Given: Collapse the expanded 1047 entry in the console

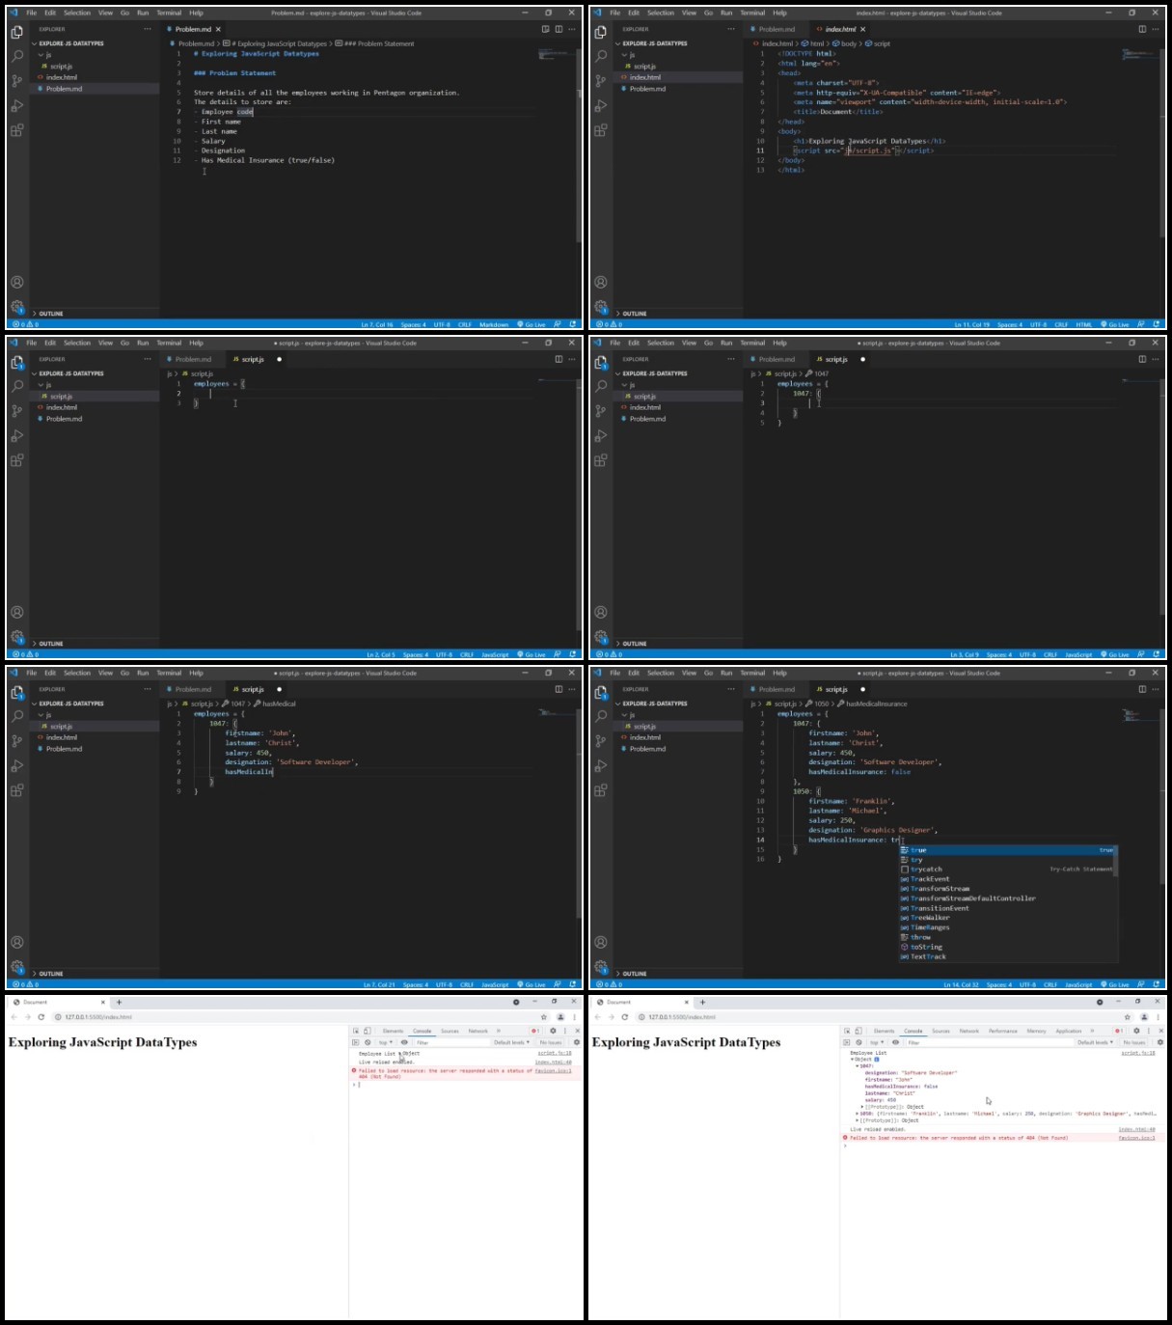Looking at the screenshot, I should (x=858, y=1065).
